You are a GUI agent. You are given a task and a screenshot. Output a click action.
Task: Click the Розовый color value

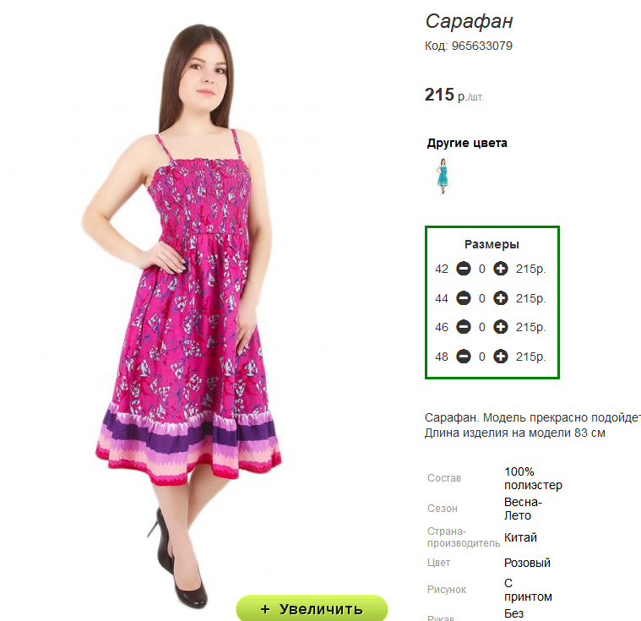(x=527, y=563)
